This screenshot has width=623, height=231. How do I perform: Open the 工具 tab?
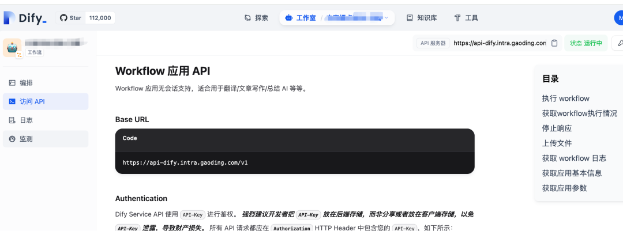click(466, 18)
